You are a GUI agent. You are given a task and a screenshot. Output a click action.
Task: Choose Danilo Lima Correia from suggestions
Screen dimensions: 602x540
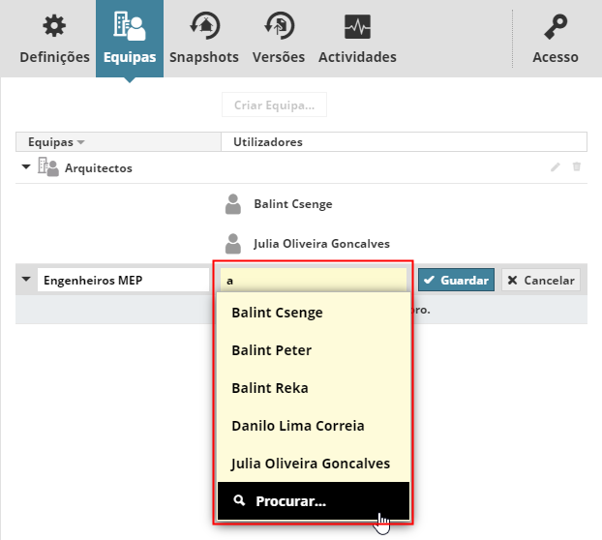[x=297, y=425]
